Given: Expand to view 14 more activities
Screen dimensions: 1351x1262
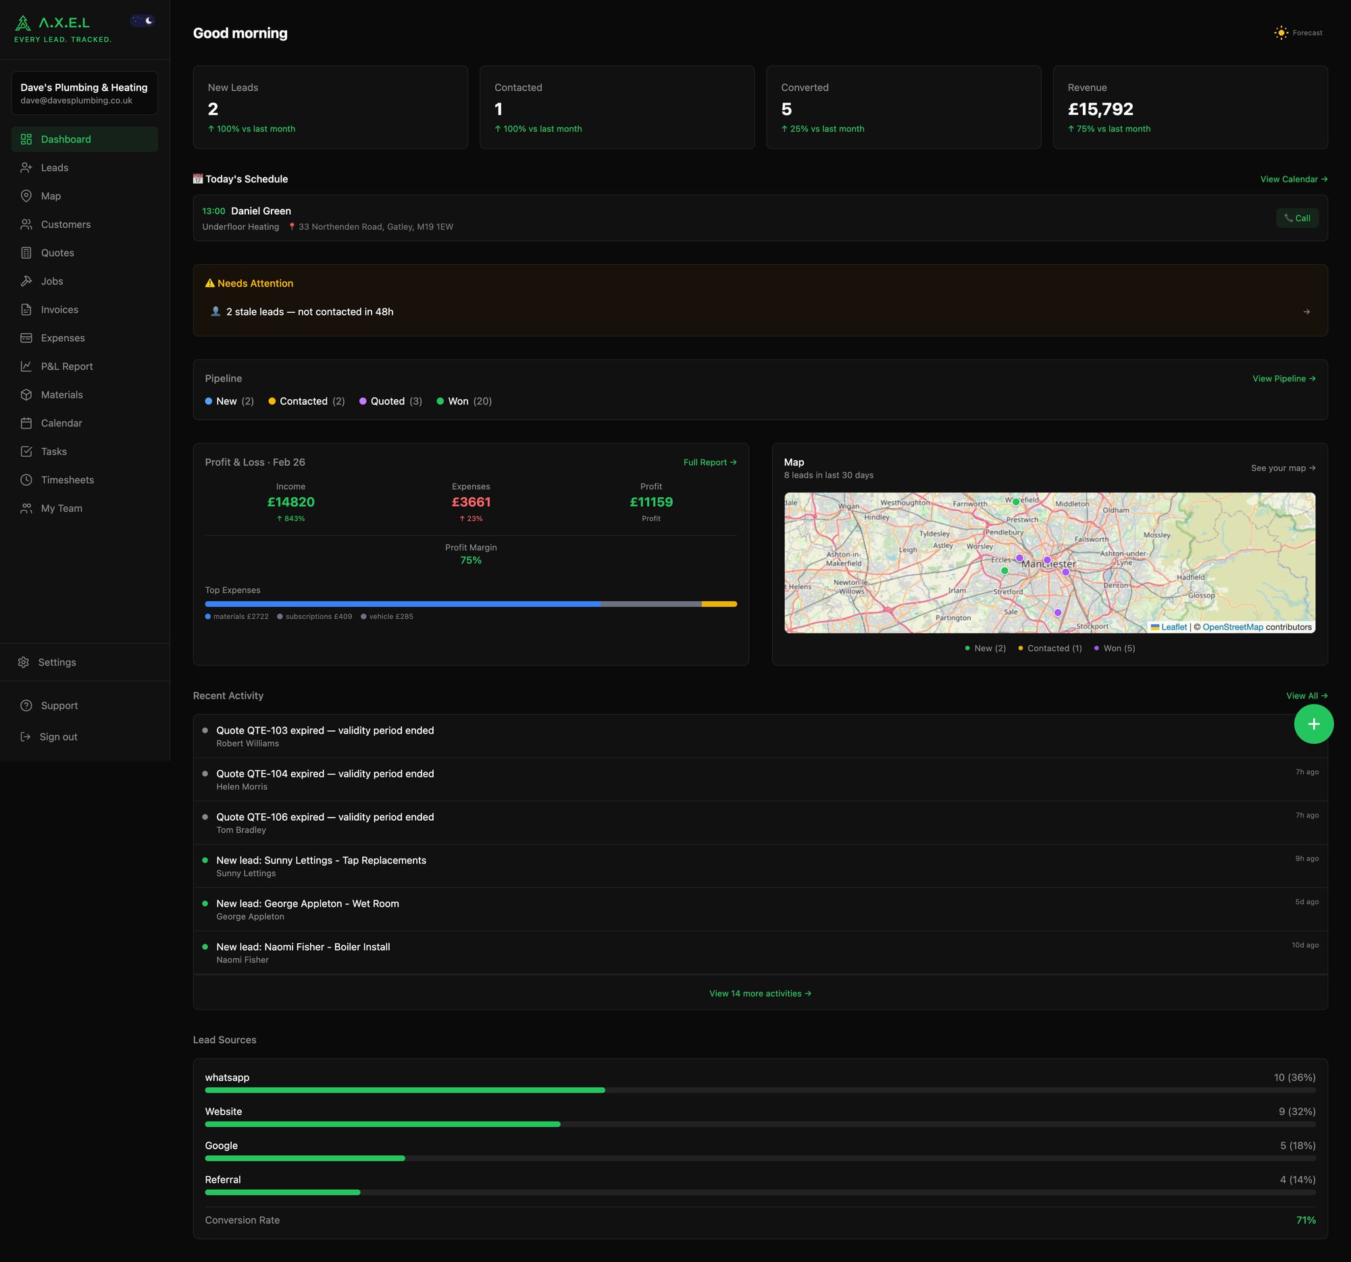Looking at the screenshot, I should click(760, 993).
